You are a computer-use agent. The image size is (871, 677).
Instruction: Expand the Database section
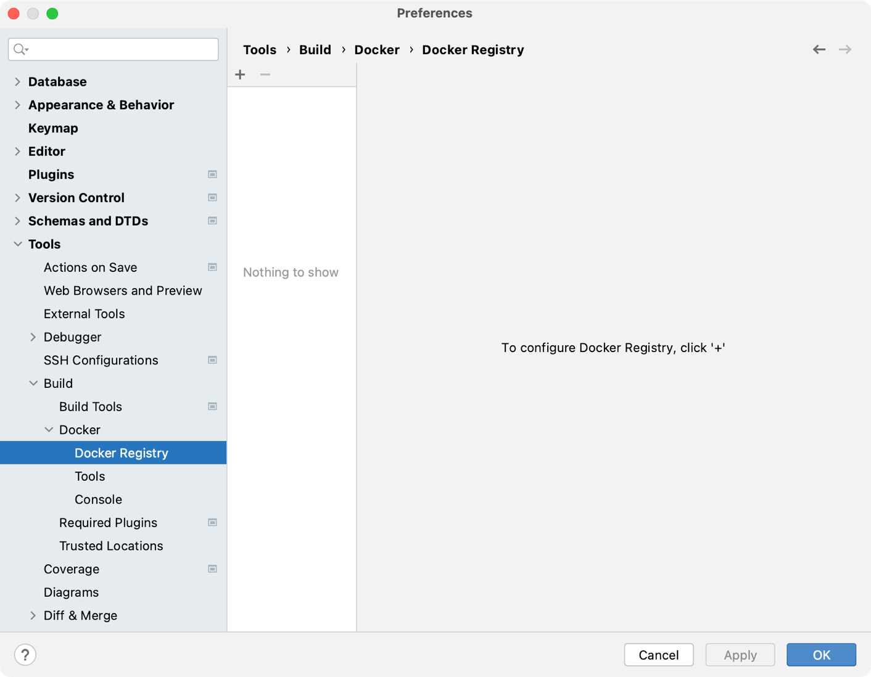(17, 81)
